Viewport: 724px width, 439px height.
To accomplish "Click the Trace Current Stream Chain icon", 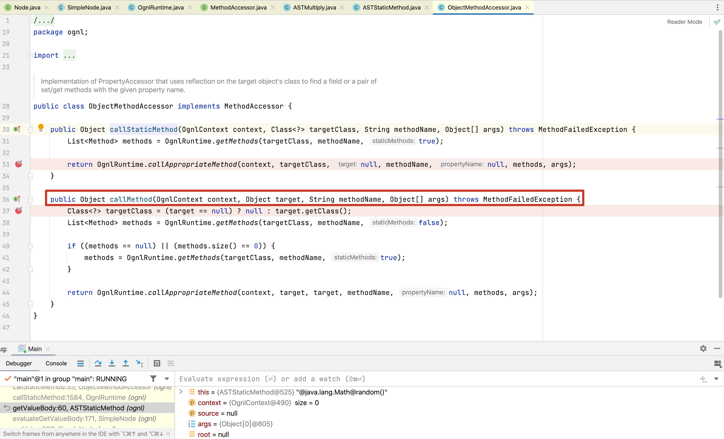I will point(171,363).
